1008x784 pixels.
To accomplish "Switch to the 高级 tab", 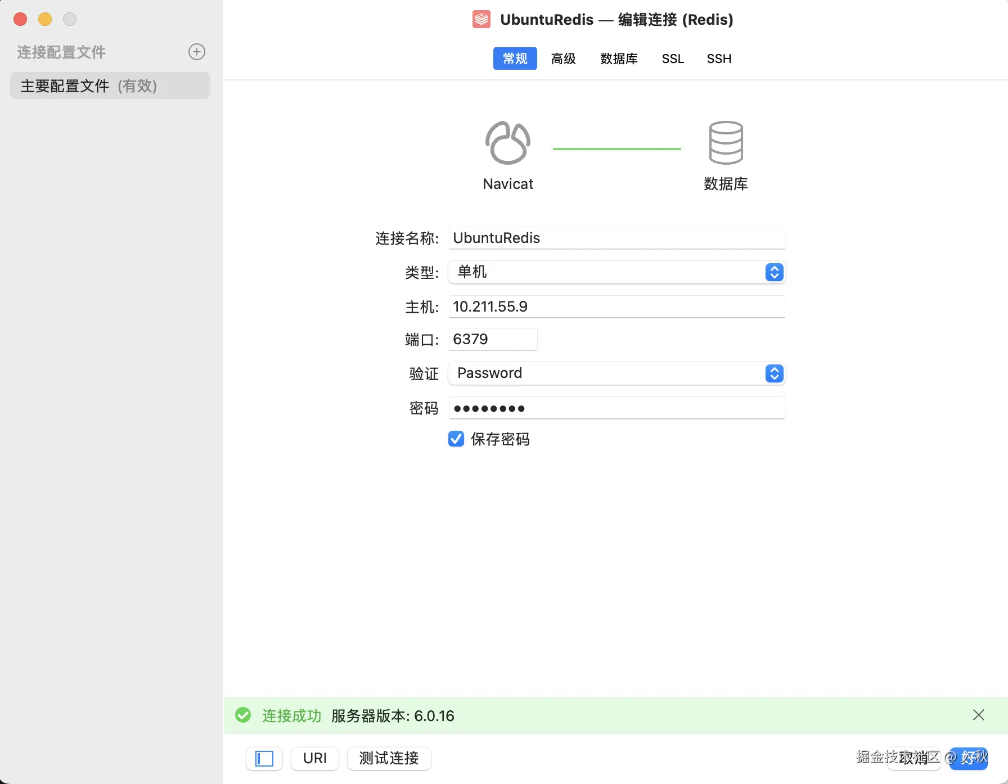I will point(563,58).
